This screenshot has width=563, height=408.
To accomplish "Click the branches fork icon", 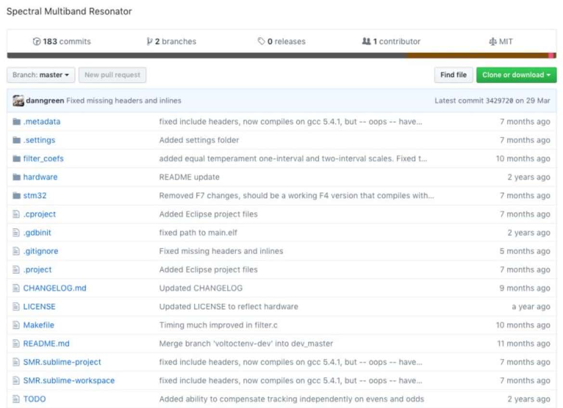I will tap(149, 42).
